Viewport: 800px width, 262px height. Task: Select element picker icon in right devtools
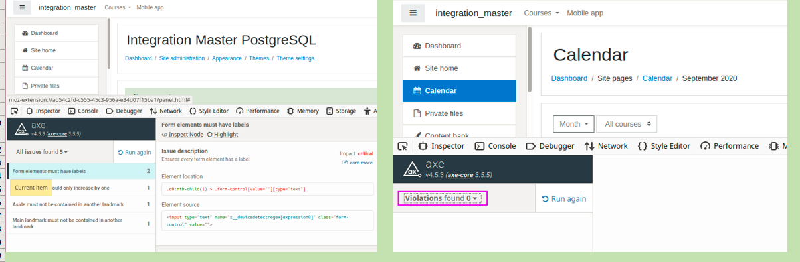403,146
